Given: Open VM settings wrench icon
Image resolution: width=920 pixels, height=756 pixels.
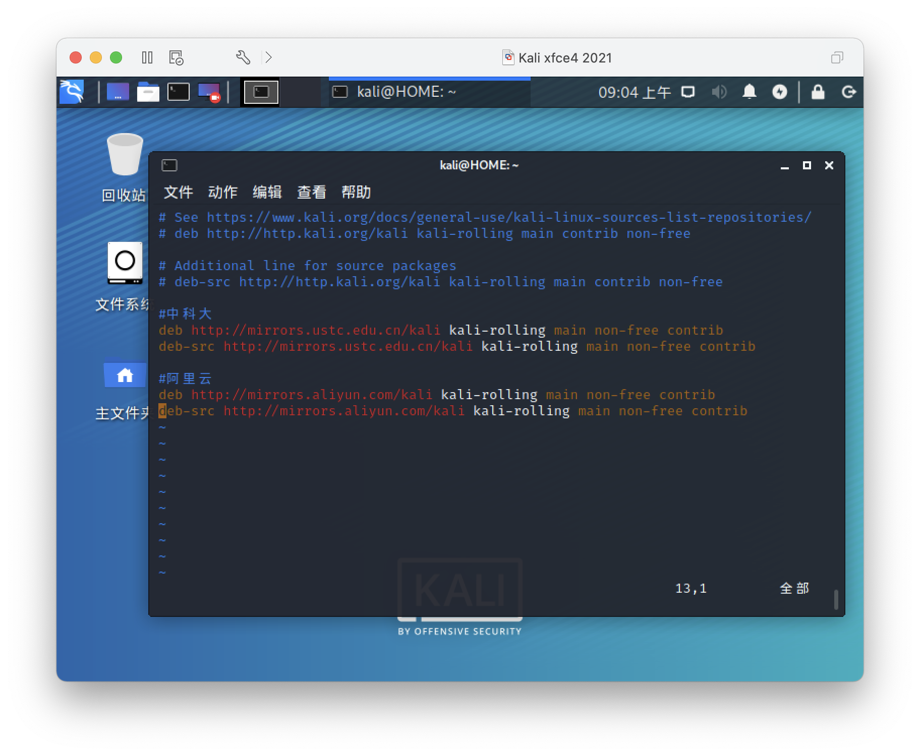Looking at the screenshot, I should tap(243, 57).
